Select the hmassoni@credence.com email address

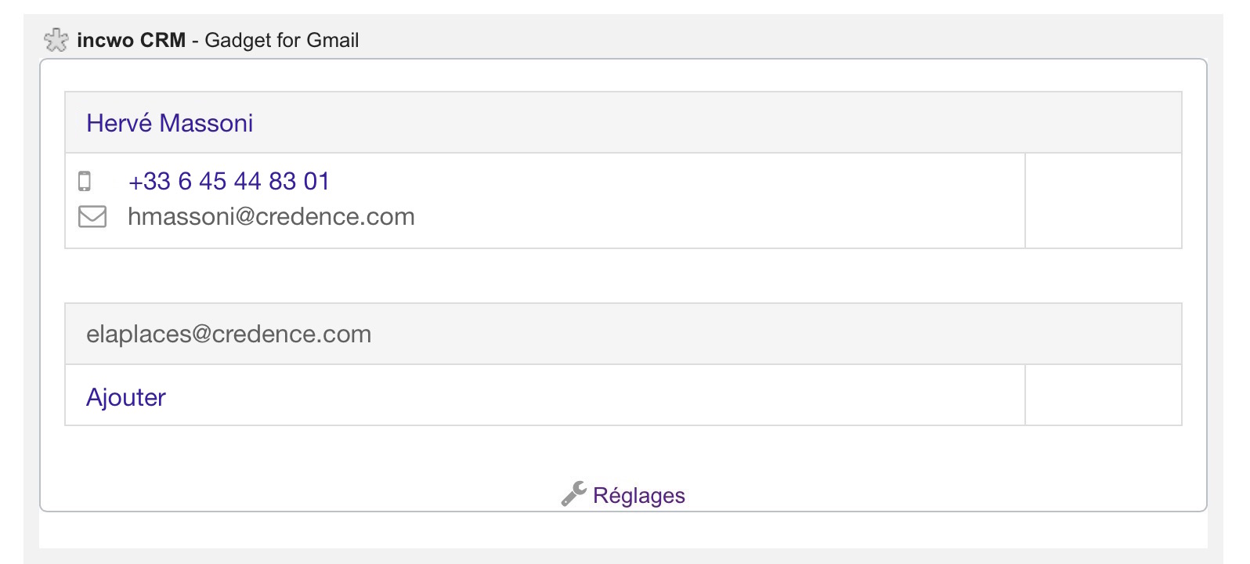271,216
